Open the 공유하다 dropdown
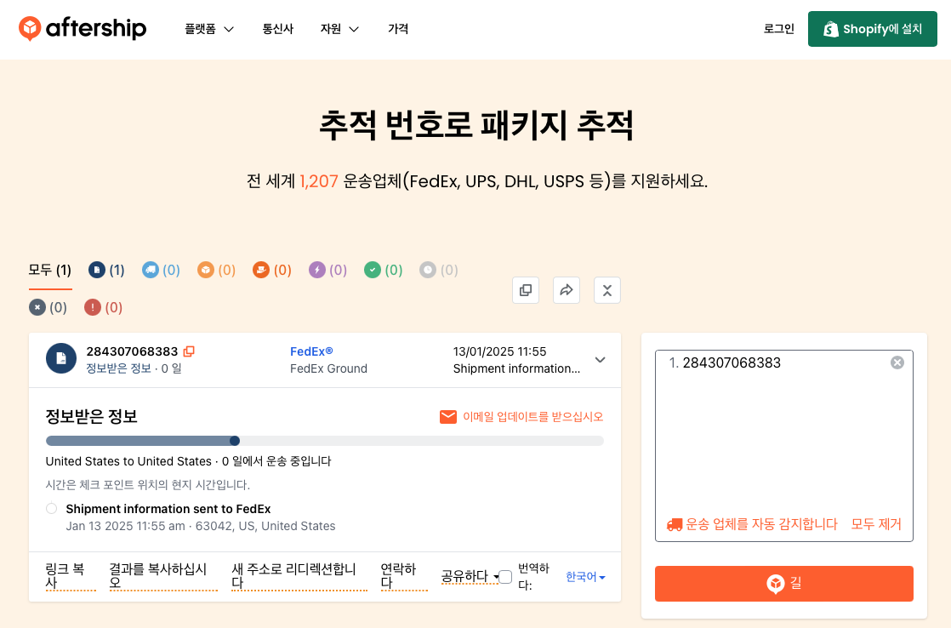 click(470, 576)
